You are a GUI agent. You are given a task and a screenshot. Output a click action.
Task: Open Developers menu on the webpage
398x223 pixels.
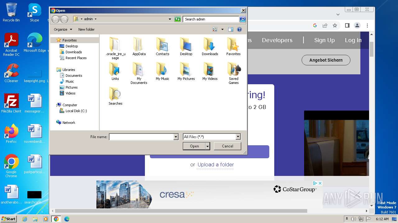[277, 40]
